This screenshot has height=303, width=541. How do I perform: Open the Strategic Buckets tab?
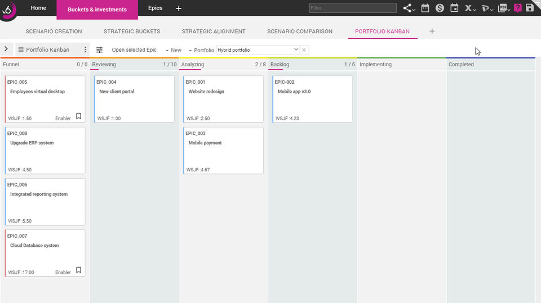pos(132,31)
